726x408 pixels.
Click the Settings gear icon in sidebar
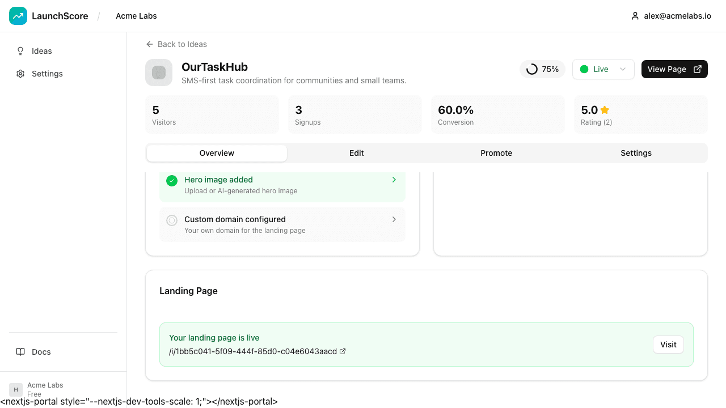(x=20, y=74)
